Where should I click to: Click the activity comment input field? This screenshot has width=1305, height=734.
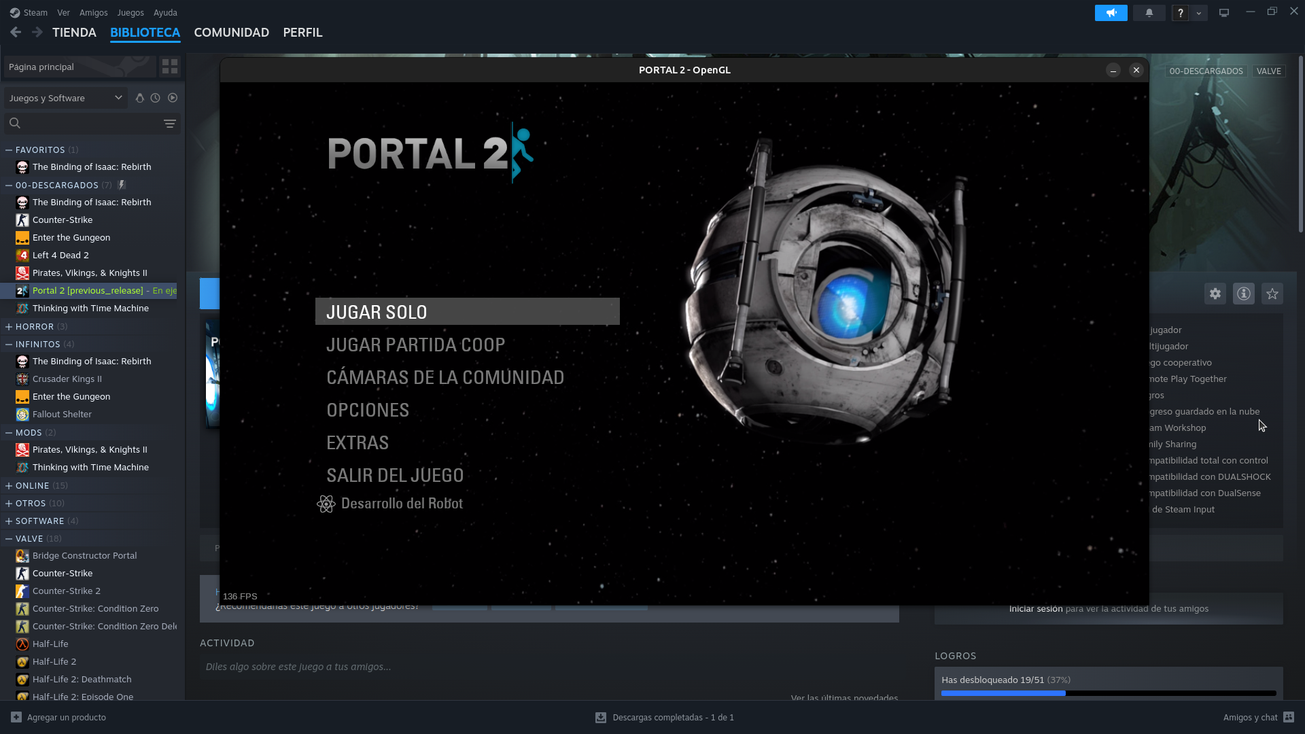tap(549, 667)
